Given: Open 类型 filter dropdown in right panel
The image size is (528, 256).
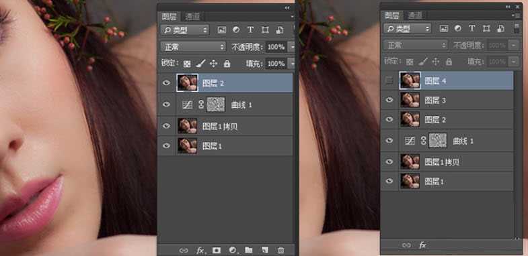Looking at the screenshot, I should [407, 29].
